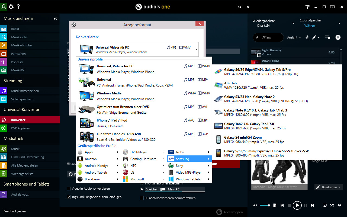The width and height of the screenshot is (347, 217).
Task: Uncheck Tags und Songtexte autom. einfügen
Action: click(69, 197)
